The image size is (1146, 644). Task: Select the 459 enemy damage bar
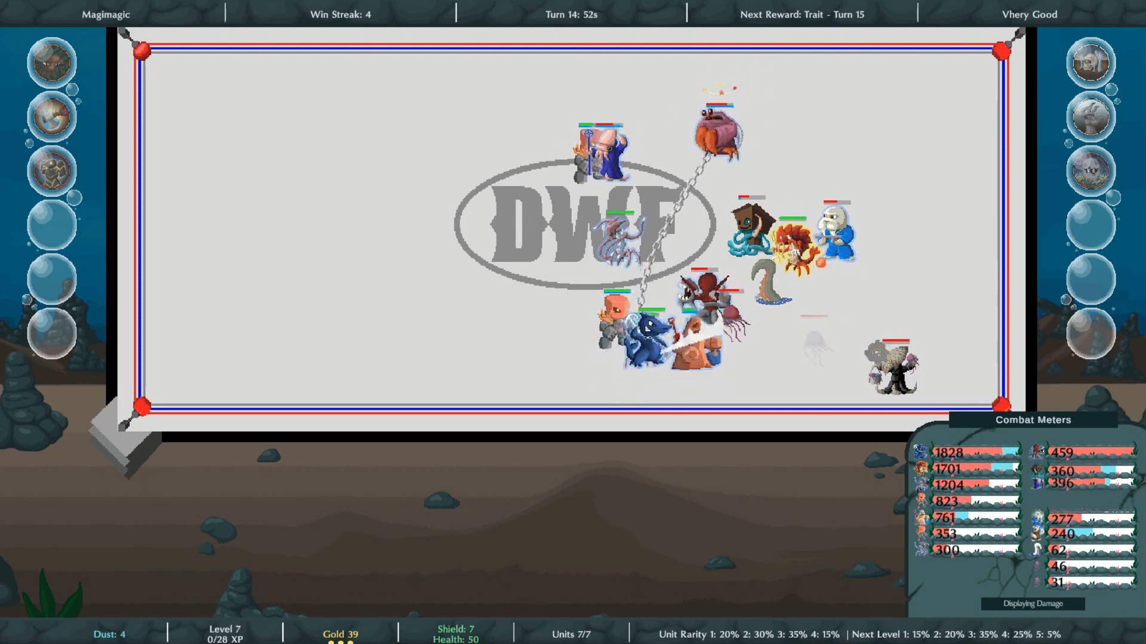[1092, 453]
